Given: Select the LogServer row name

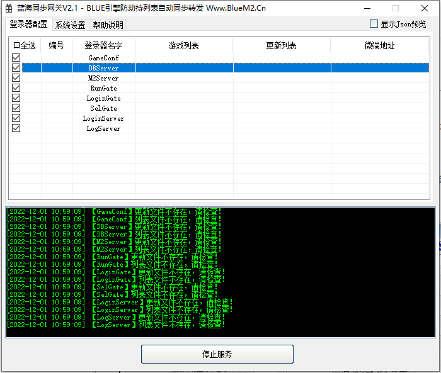Looking at the screenshot, I should [x=103, y=128].
